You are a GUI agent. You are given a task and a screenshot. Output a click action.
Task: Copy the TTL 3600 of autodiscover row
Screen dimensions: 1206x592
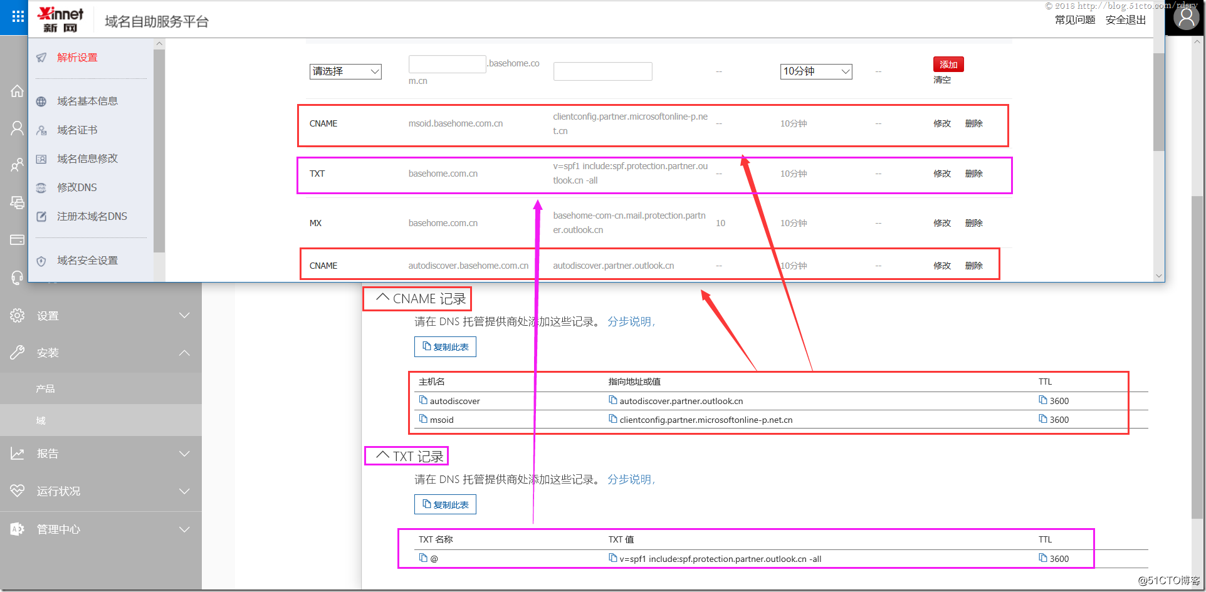1042,400
